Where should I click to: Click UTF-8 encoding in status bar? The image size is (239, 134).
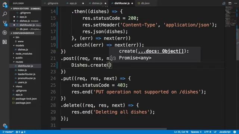[x=208, y=132]
